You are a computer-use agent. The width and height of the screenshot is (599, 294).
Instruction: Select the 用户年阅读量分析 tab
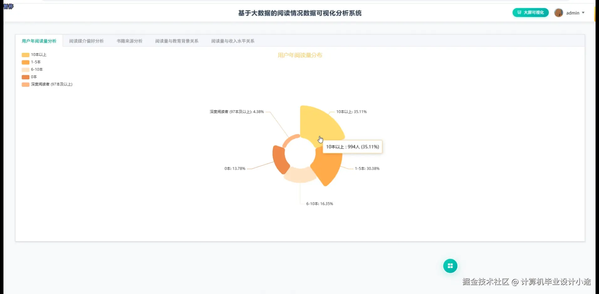tap(39, 41)
